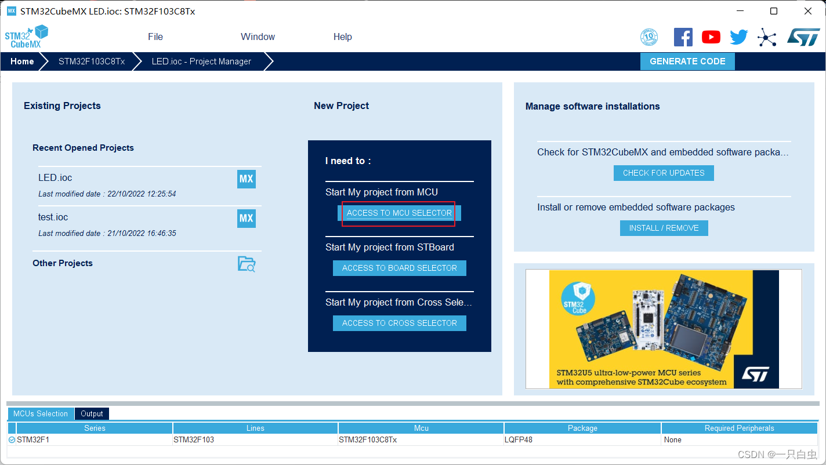
Task: Go to Home breadcrumb
Action: tap(22, 61)
